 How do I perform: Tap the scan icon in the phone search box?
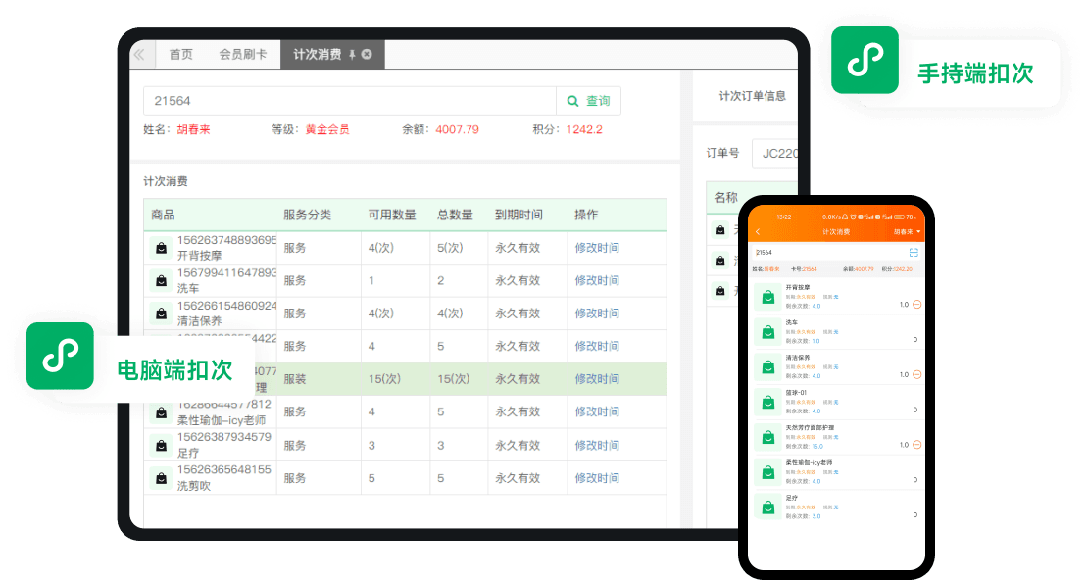point(914,252)
